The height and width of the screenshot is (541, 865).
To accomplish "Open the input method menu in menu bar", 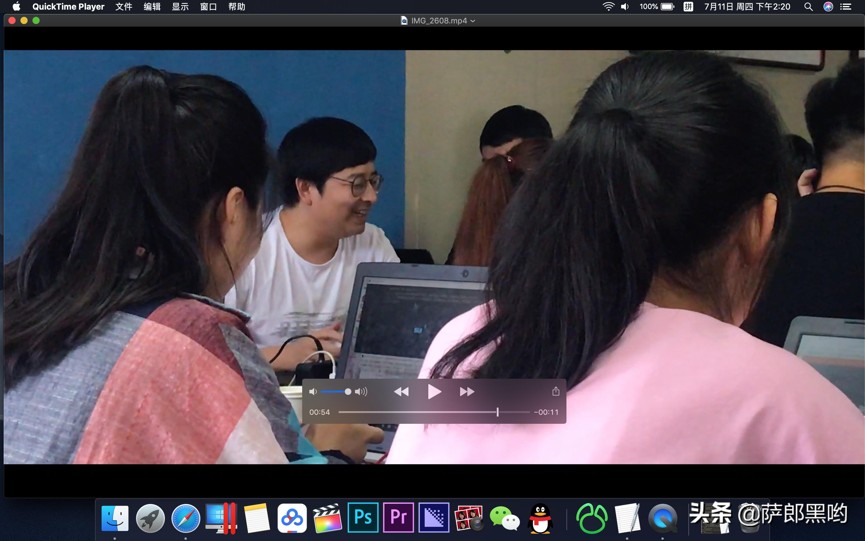I will pyautogui.click(x=688, y=6).
